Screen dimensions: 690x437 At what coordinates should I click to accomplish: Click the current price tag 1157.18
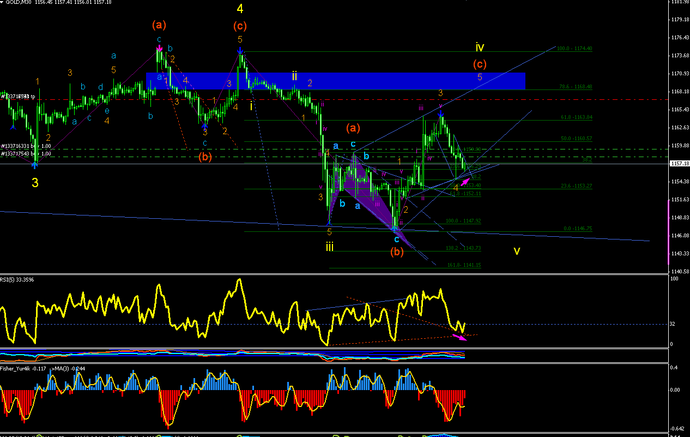[x=679, y=164]
